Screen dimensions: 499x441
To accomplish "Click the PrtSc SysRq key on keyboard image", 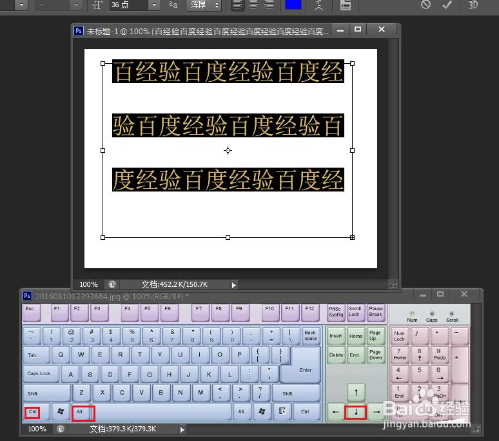I will 336,312.
